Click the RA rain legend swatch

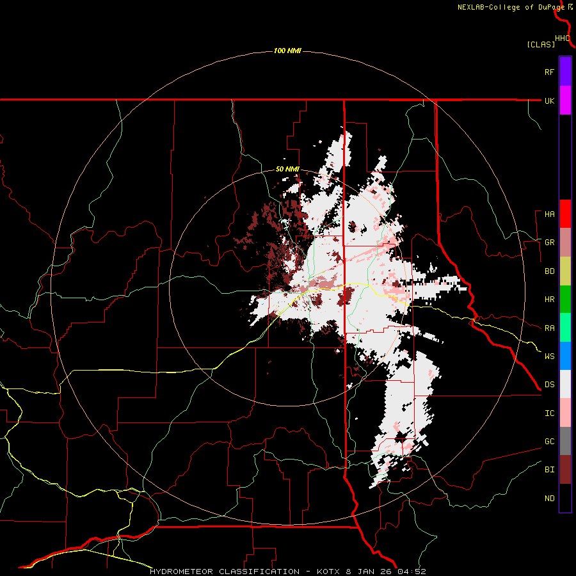click(565, 328)
